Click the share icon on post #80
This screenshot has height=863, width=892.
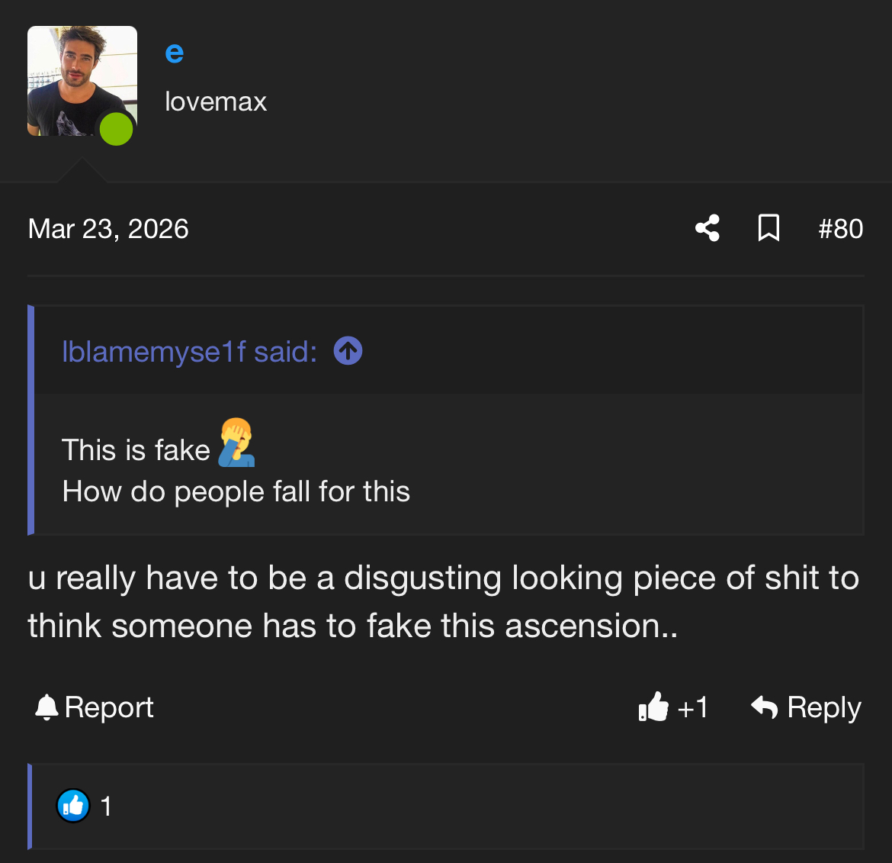[x=708, y=228]
